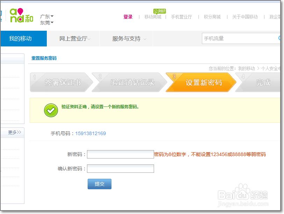284x214 pixels.
Task: Expand the 广东 province dropdown
Action: [45, 16]
